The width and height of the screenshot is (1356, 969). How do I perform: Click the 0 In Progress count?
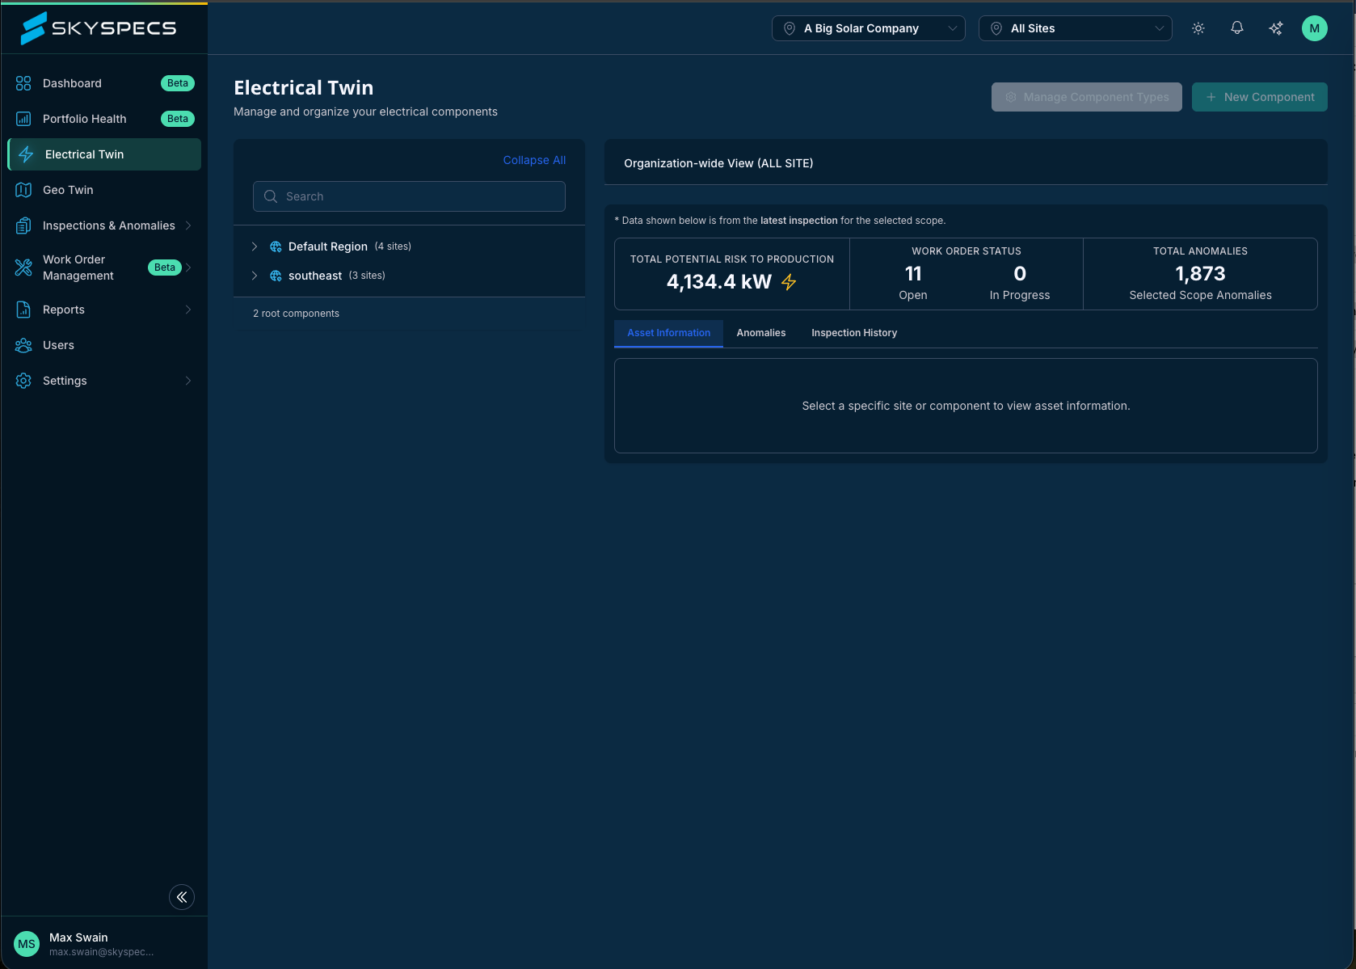(x=1020, y=274)
